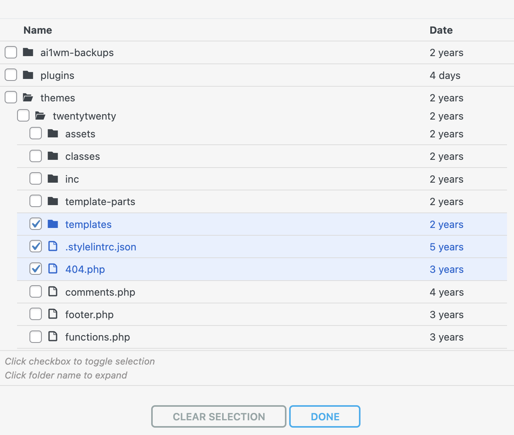
Task: Toggle the inc folder checkbox
Action: tap(36, 179)
